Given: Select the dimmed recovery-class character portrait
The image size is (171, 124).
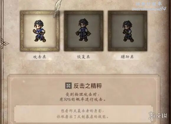Looking at the screenshot, I should coord(84,31).
